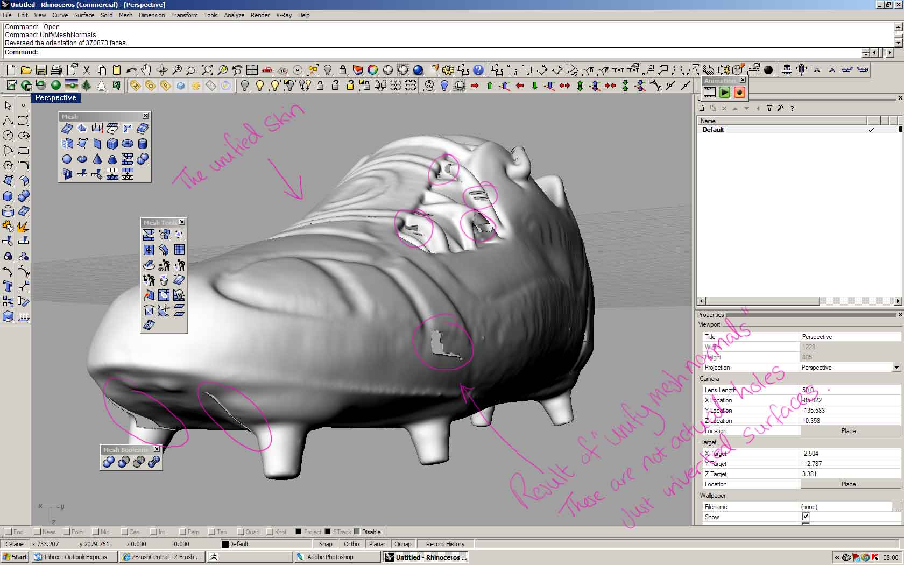Image resolution: width=904 pixels, height=565 pixels.
Task: Select mesh box icon in Mesh palette
Action: 112,144
